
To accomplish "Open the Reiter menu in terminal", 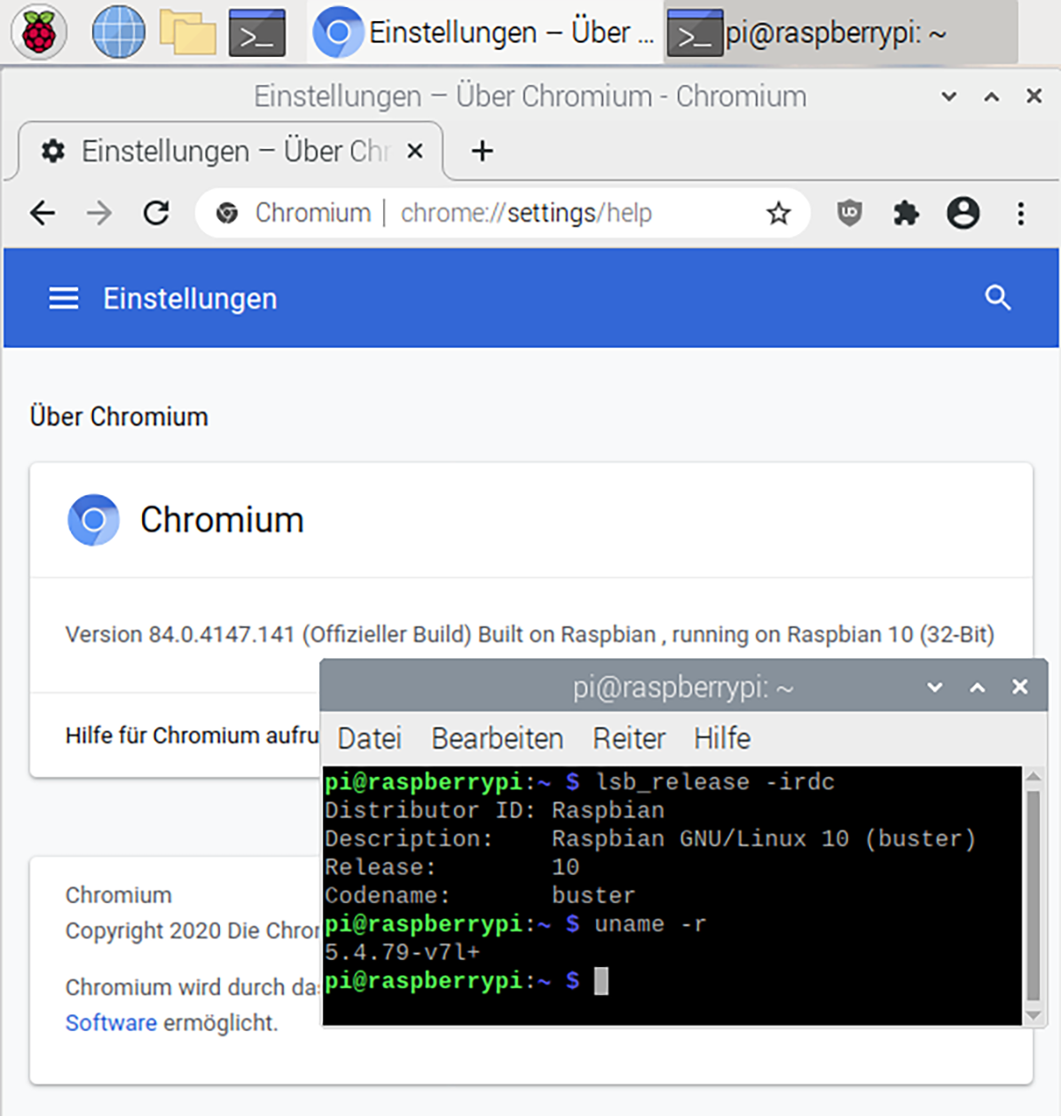I will coord(629,738).
